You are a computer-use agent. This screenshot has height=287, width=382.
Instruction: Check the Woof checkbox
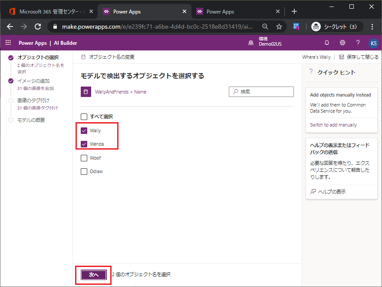(x=84, y=158)
